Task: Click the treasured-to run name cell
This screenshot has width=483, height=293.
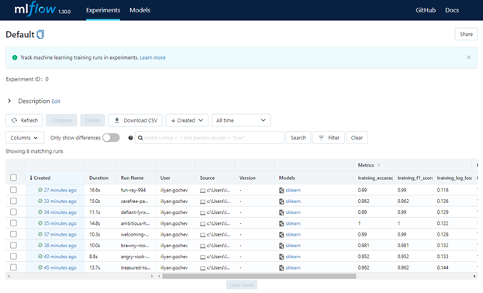Action: click(135, 267)
